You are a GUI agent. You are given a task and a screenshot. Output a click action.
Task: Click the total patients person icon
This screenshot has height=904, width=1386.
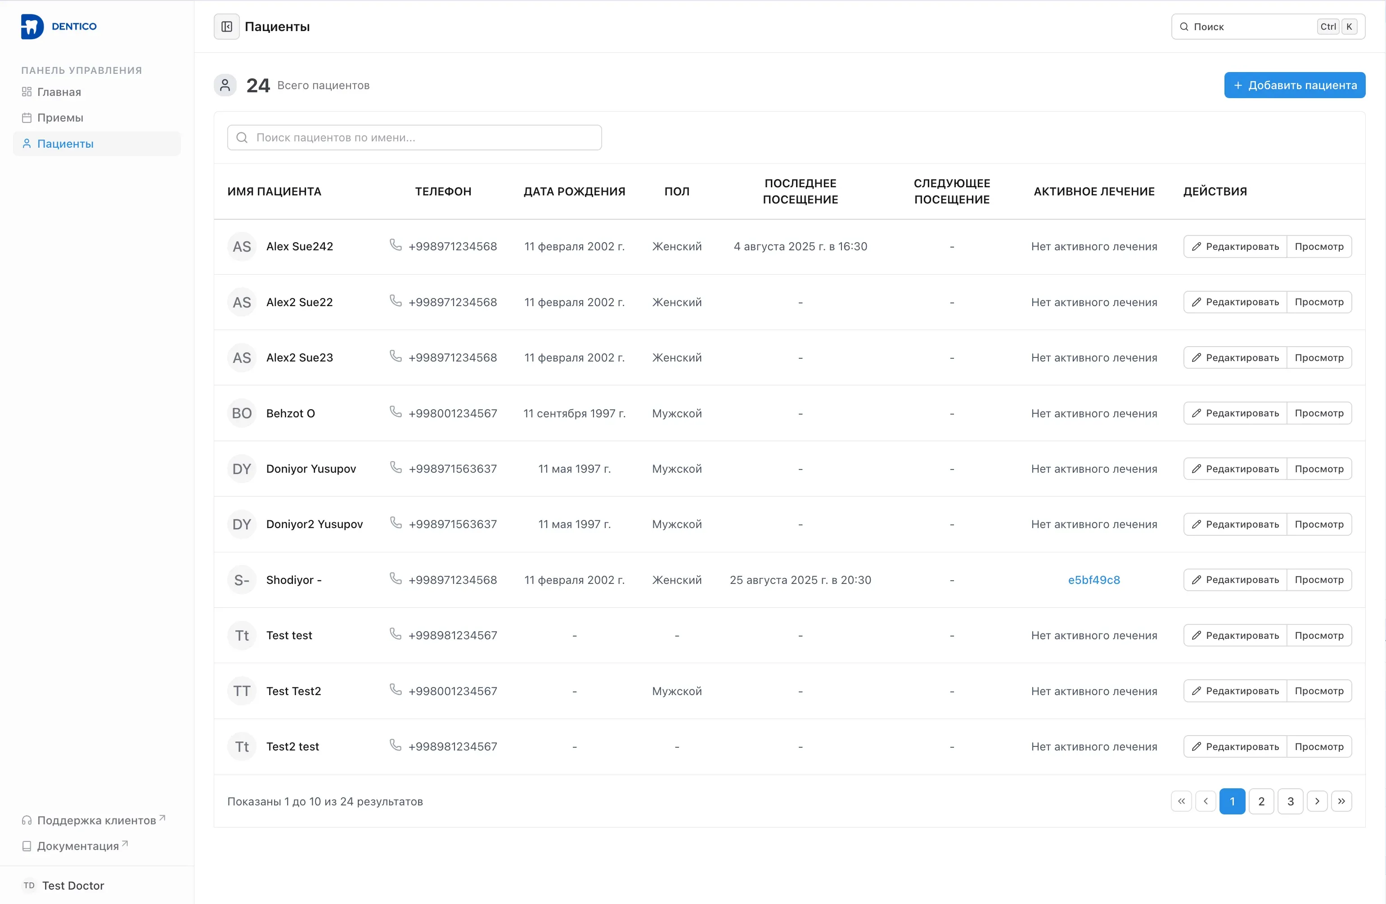tap(225, 85)
